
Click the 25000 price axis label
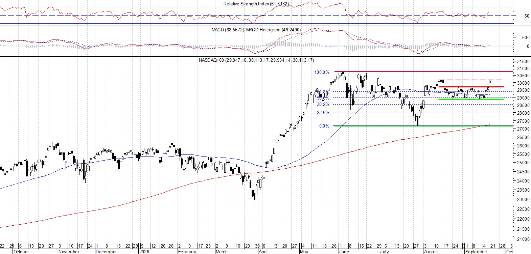click(x=523, y=163)
